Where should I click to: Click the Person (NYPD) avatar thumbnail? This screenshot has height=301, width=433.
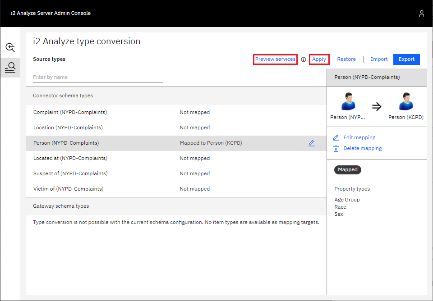(x=348, y=101)
